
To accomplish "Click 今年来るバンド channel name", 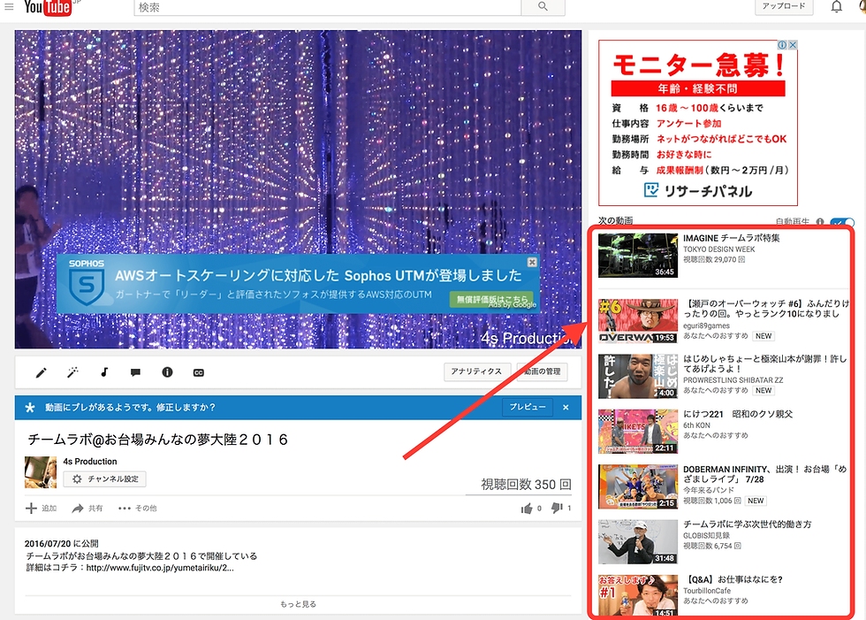I will [709, 490].
